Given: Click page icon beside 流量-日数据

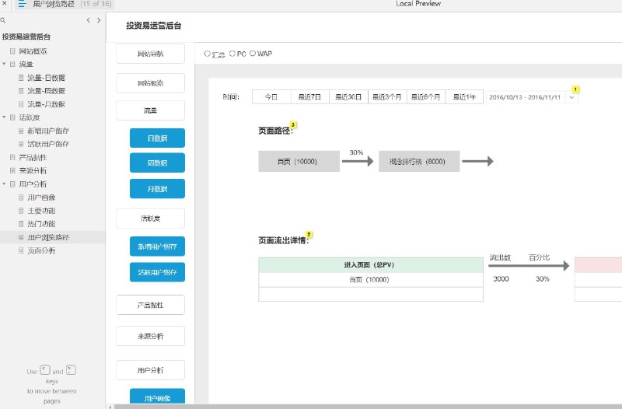Looking at the screenshot, I should coord(21,78).
